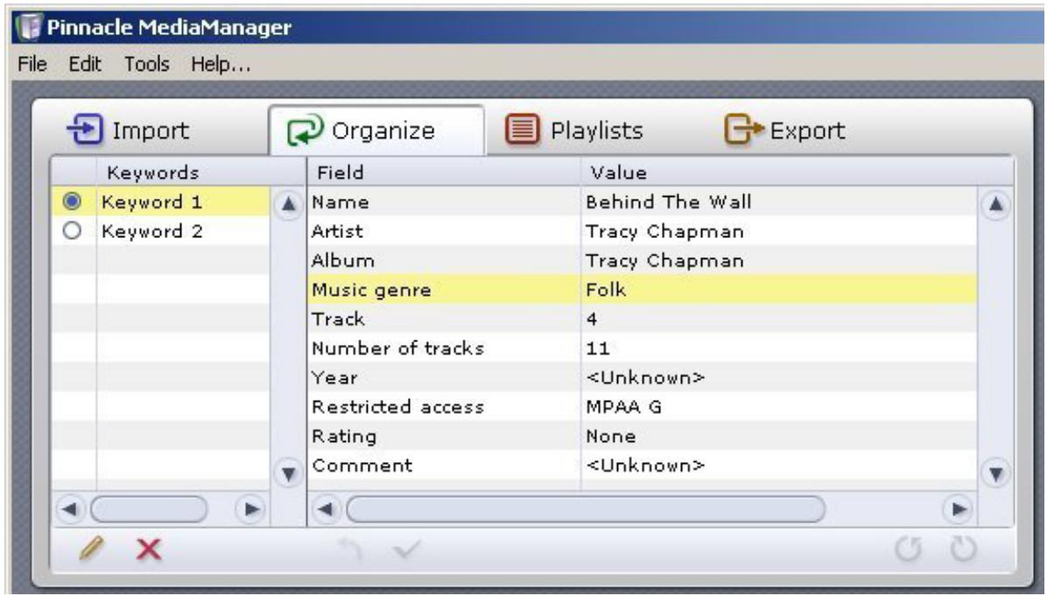Click field table horizontal left arrow
Viewport: 1047px width, 596px height.
(x=326, y=509)
